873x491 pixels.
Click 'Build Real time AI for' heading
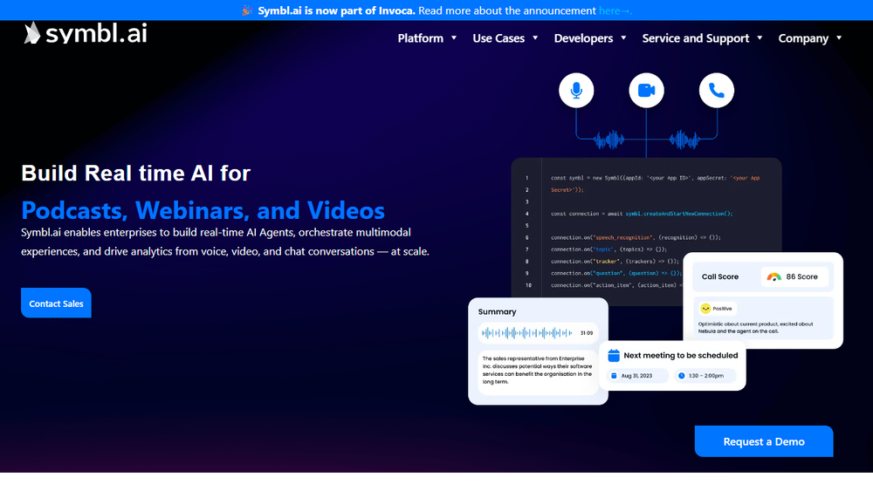pyautogui.click(x=136, y=174)
